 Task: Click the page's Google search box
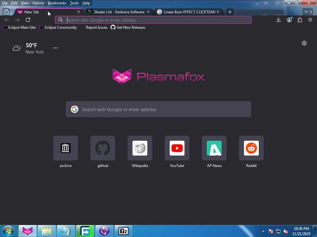pos(158,110)
